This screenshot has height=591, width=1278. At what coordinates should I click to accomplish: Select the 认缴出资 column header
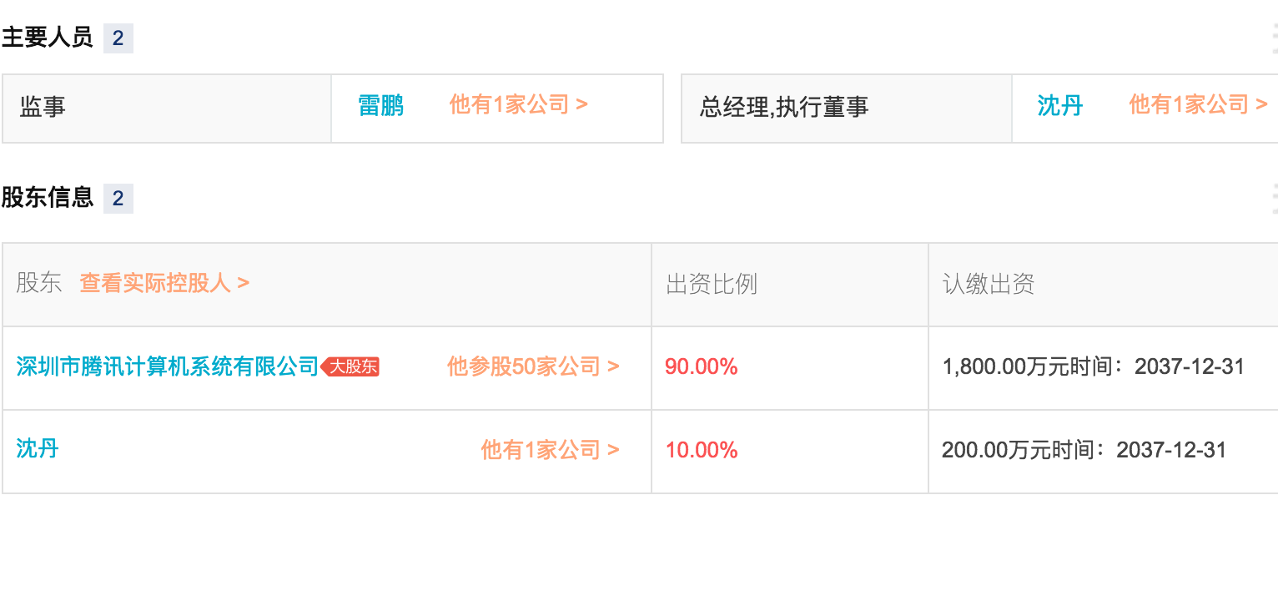(989, 284)
